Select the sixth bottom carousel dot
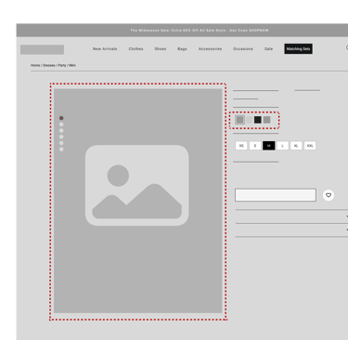 click(61, 150)
